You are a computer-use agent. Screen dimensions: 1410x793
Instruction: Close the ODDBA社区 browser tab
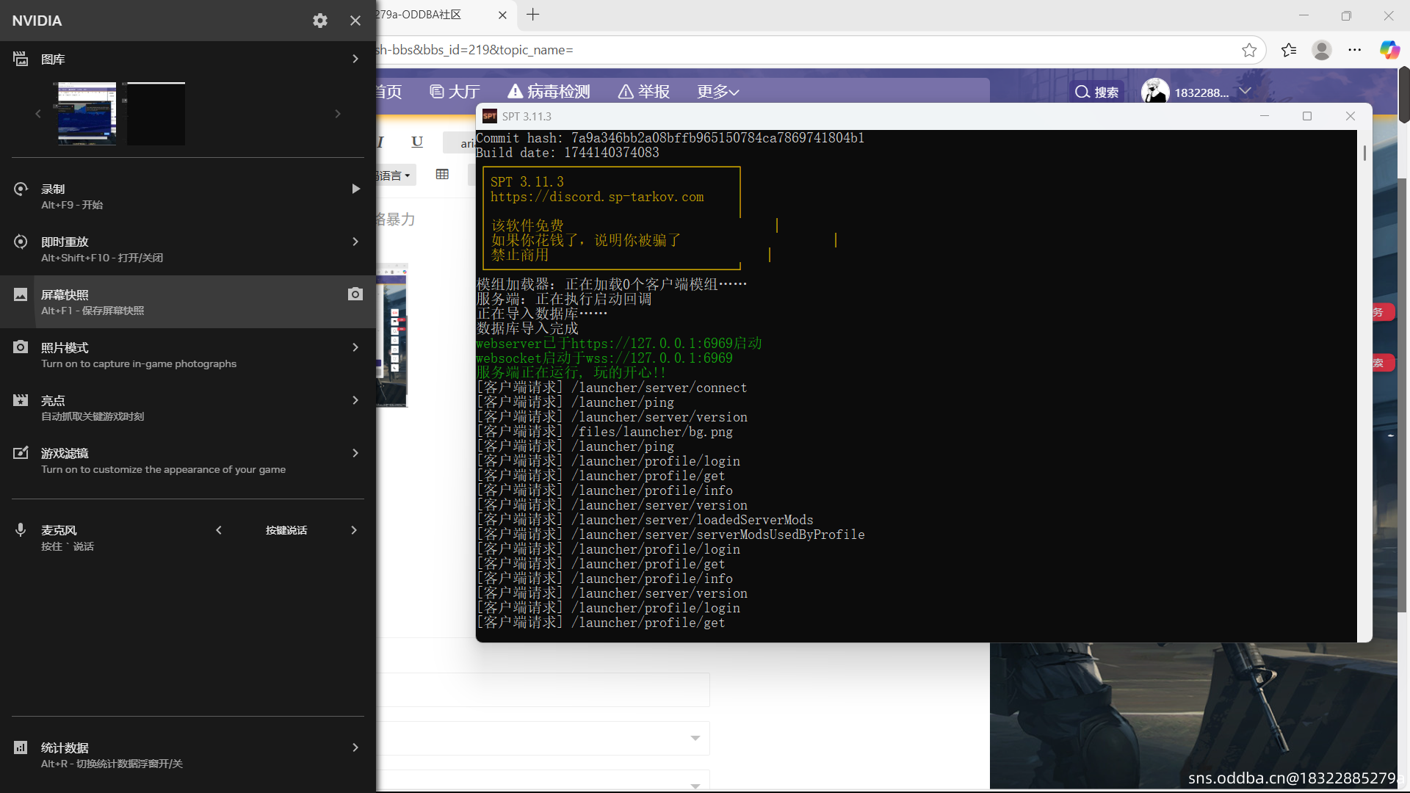click(502, 15)
